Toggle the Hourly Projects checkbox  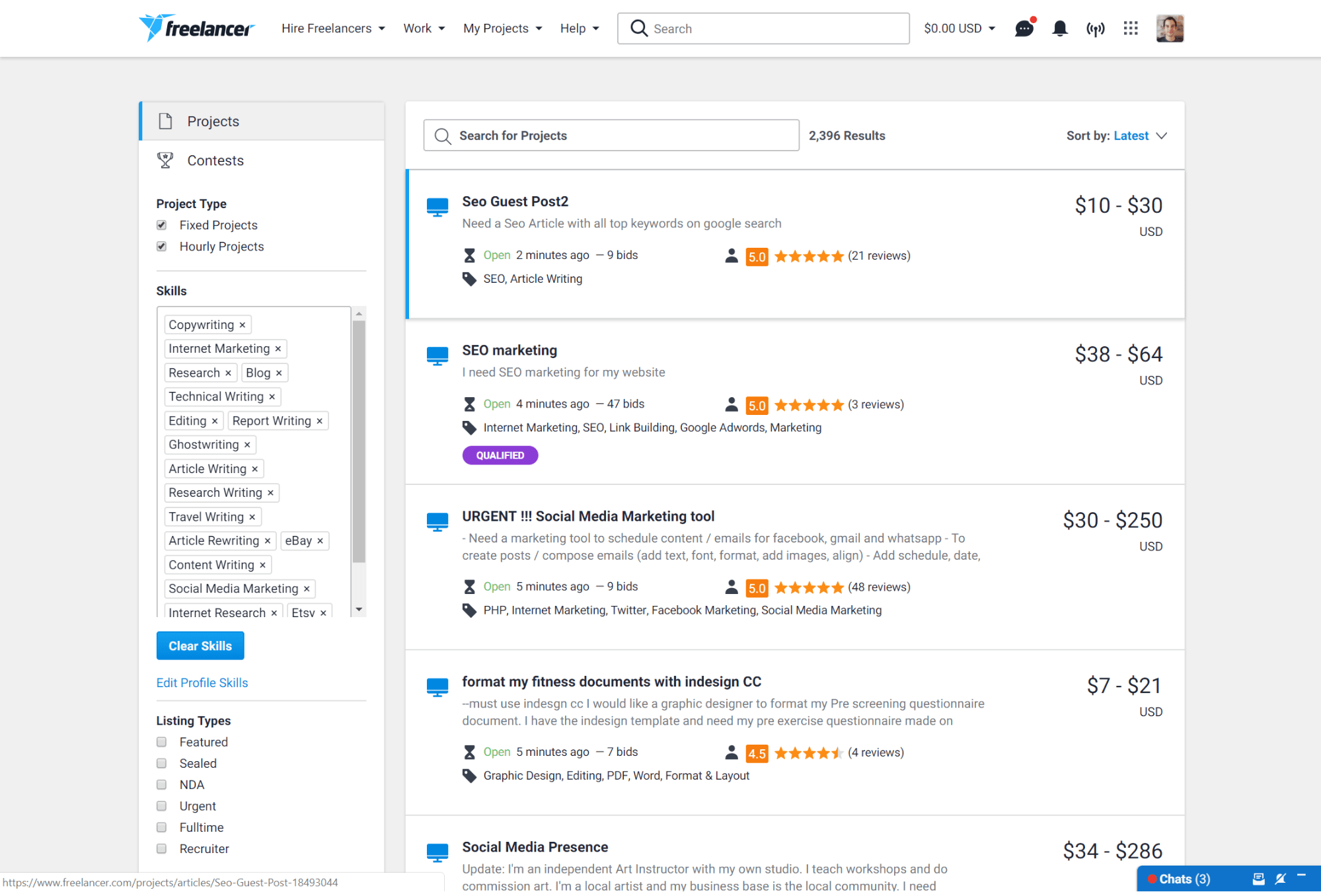[163, 245]
